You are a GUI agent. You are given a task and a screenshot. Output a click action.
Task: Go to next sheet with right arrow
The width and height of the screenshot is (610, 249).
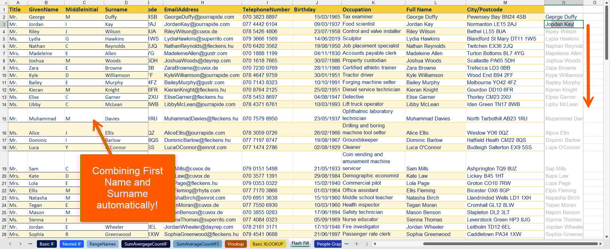[x=20, y=244]
